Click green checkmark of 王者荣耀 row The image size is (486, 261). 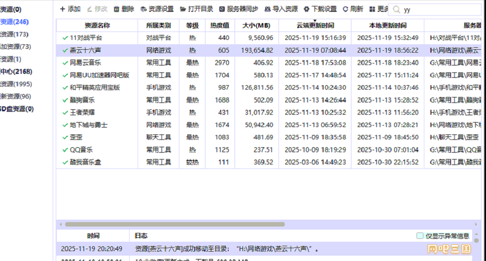pyautogui.click(x=65, y=112)
